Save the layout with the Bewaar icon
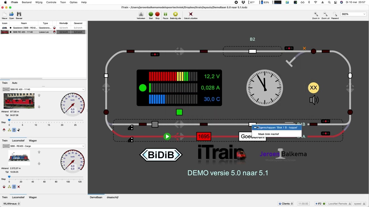Screen dimensions: 369x207 [x=19, y=14]
